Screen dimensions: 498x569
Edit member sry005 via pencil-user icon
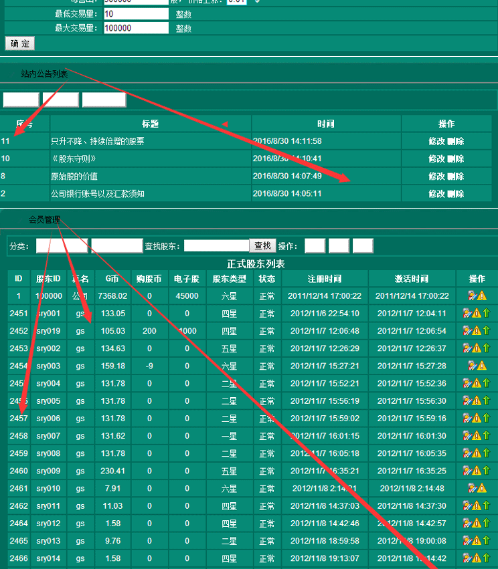point(467,401)
